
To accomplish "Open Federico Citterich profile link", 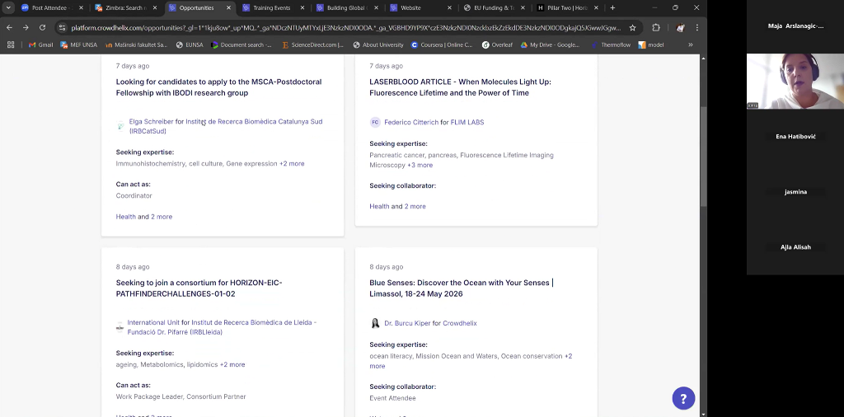I will click(x=411, y=122).
